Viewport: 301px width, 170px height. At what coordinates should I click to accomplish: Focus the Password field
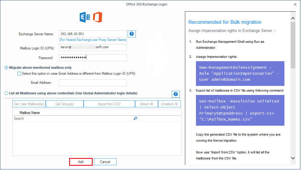[93, 58]
